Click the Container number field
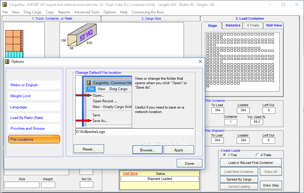304x193 pixels. [230, 122]
